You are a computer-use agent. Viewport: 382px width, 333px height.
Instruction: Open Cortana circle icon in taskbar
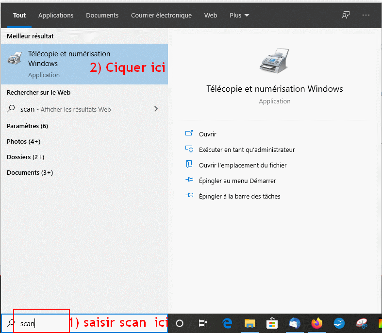[180, 323]
